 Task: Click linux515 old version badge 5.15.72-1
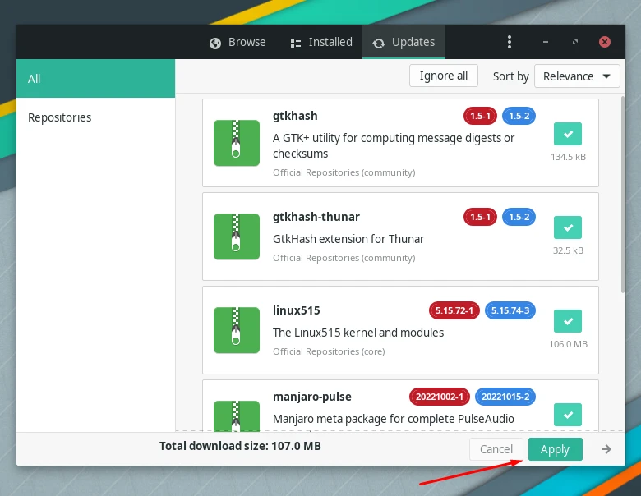click(454, 310)
